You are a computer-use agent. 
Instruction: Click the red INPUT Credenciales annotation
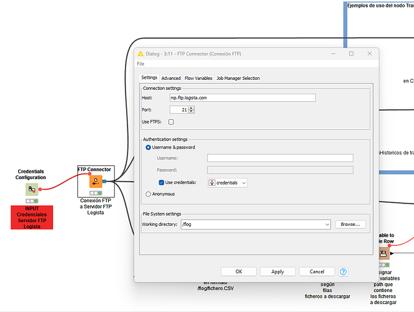point(32,218)
